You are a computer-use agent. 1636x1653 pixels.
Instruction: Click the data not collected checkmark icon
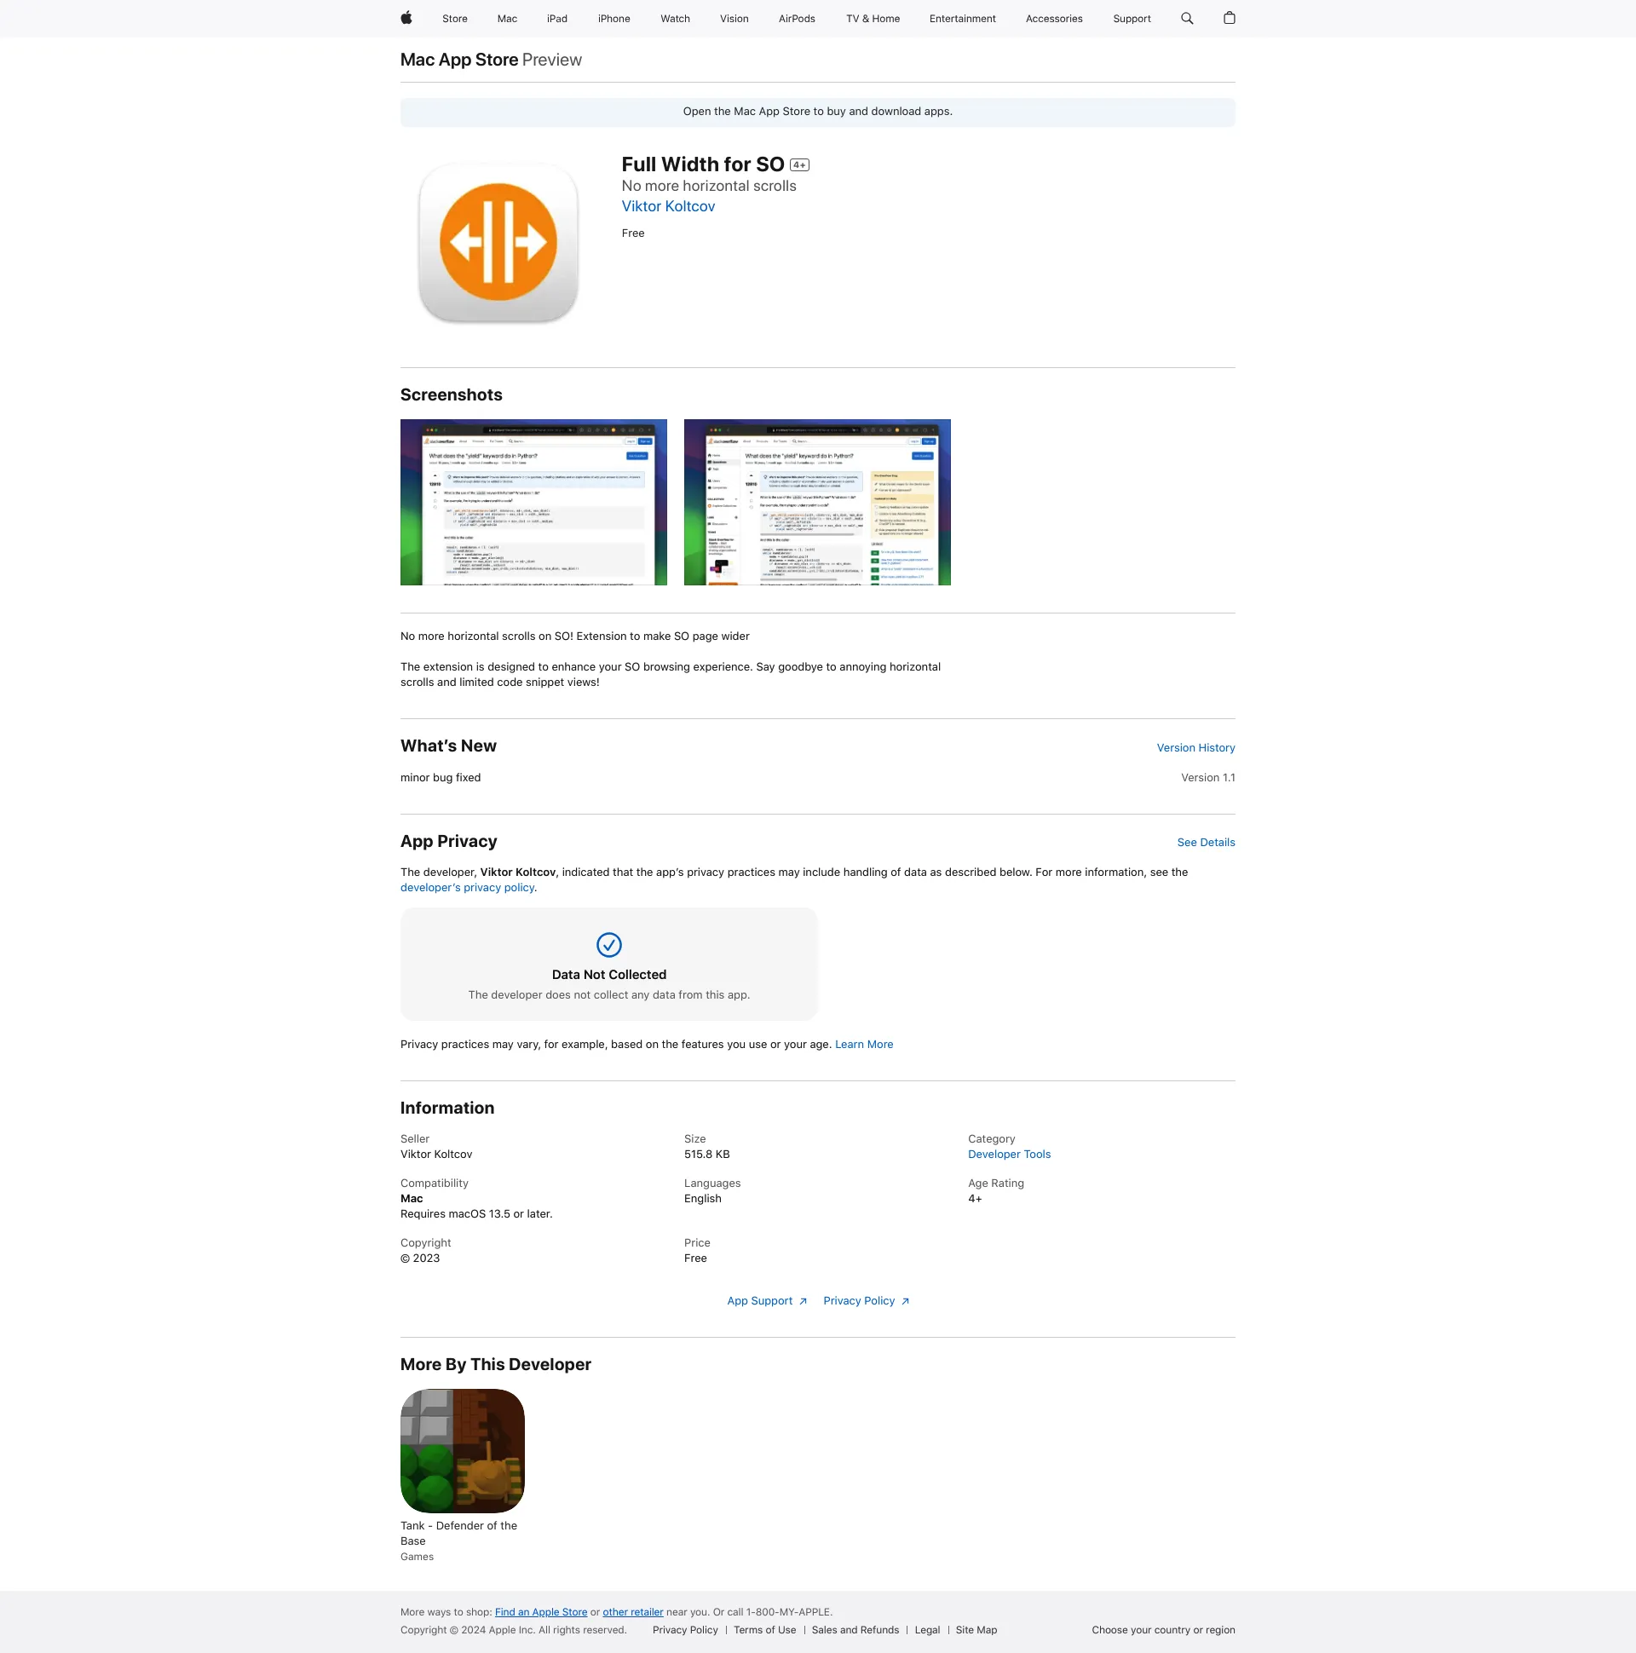(608, 946)
